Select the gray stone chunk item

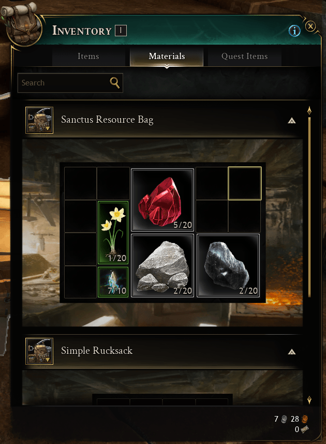162,265
